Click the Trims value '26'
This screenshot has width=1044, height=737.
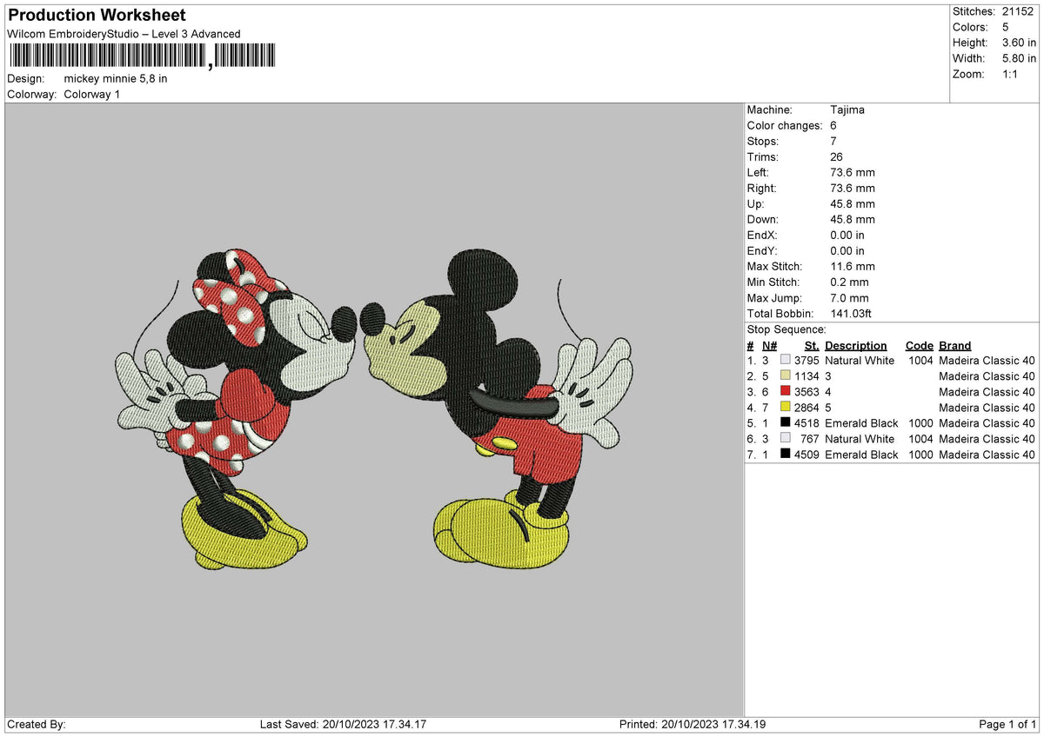click(838, 157)
